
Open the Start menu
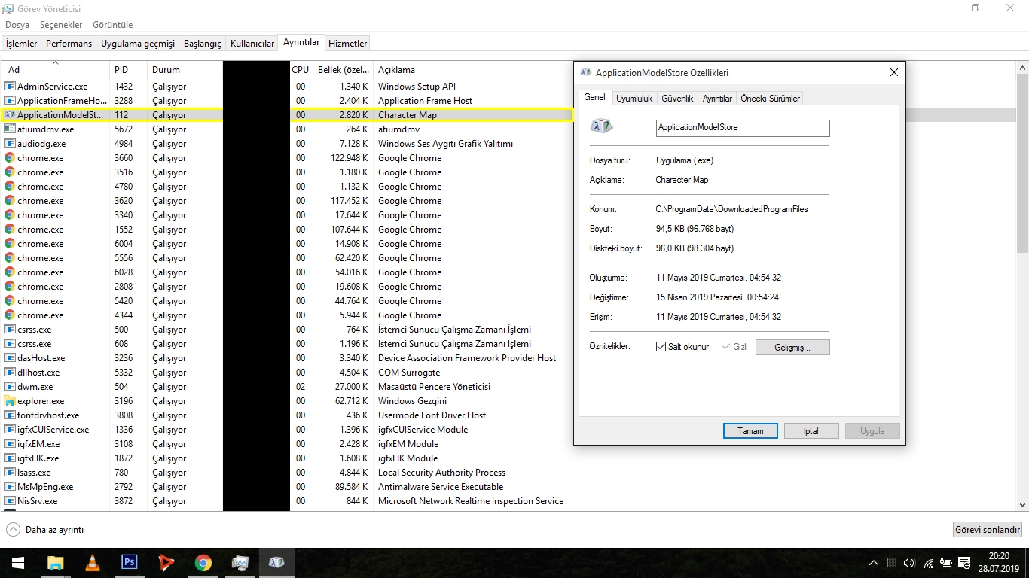18,563
